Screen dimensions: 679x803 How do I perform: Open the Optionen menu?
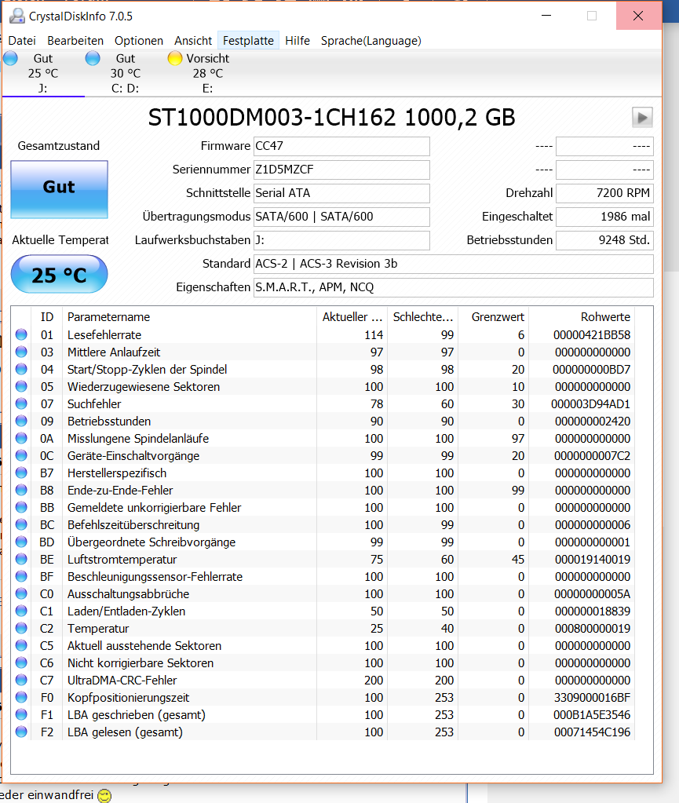(139, 41)
